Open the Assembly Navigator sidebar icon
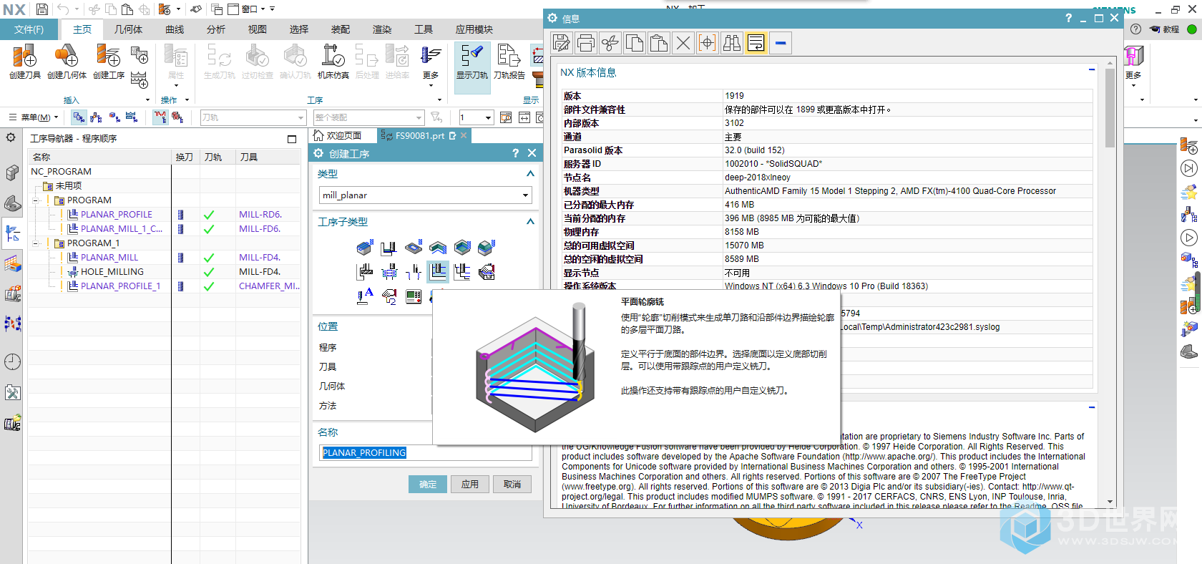Image resolution: width=1202 pixels, height=564 pixels. pos(12,173)
